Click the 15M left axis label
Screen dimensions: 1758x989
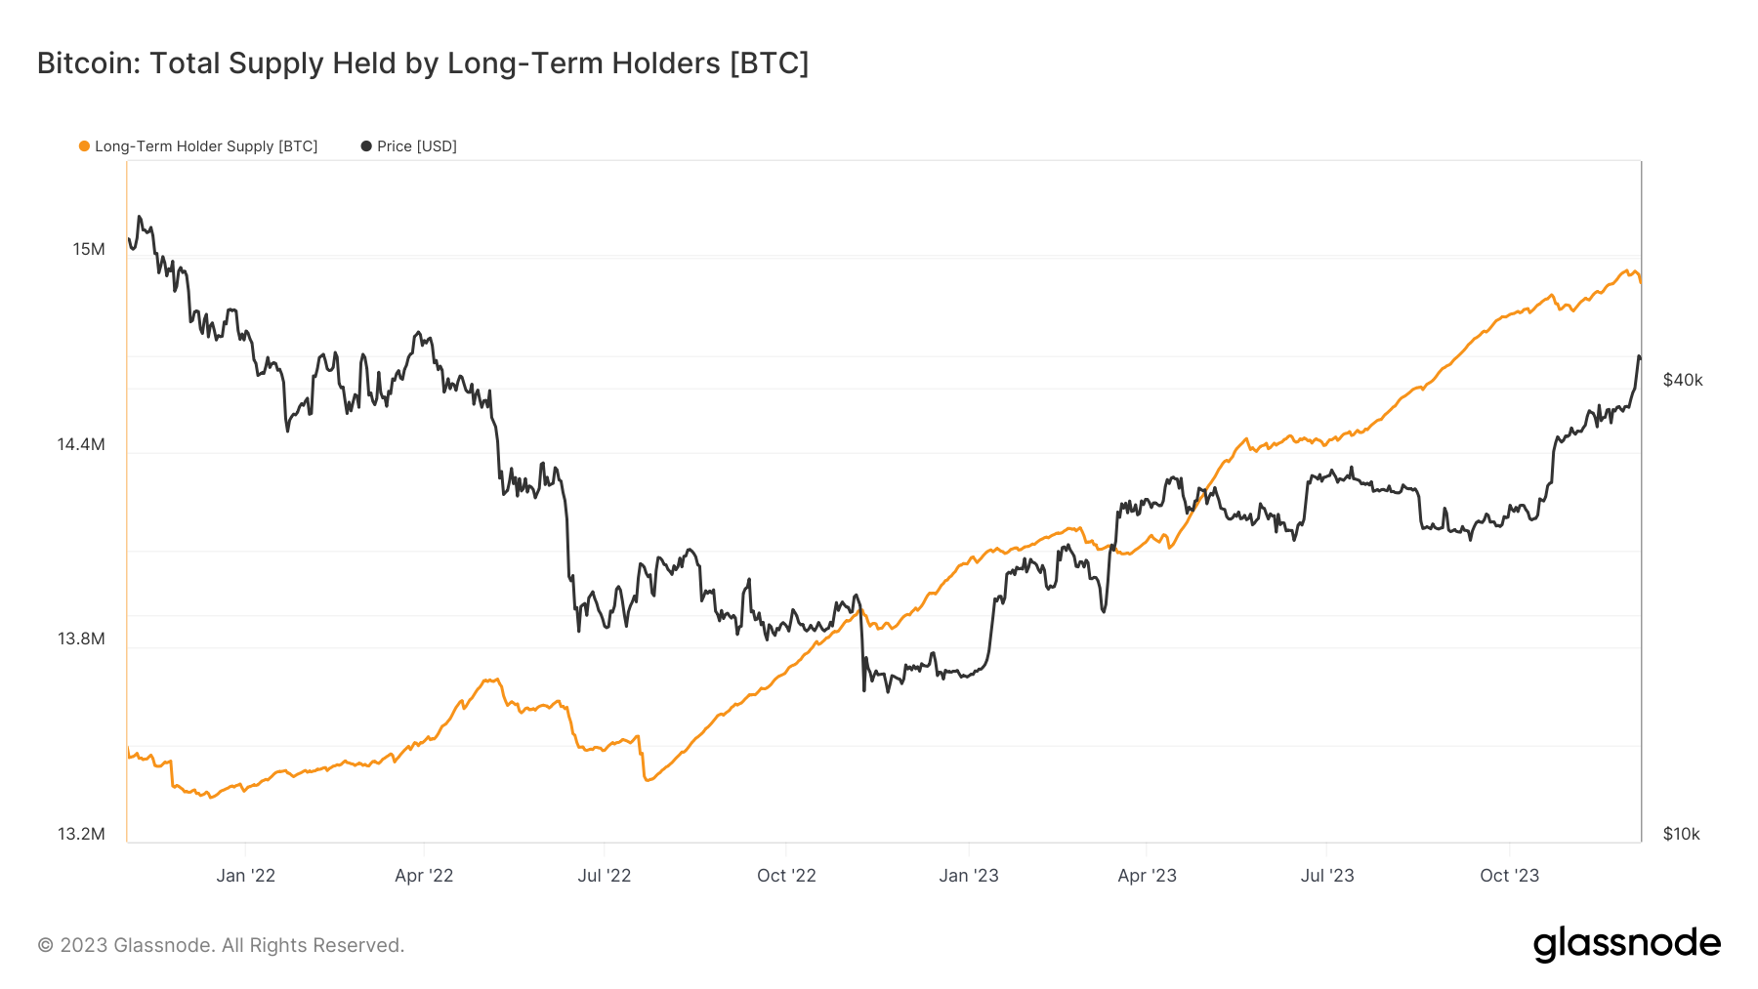pyautogui.click(x=89, y=250)
